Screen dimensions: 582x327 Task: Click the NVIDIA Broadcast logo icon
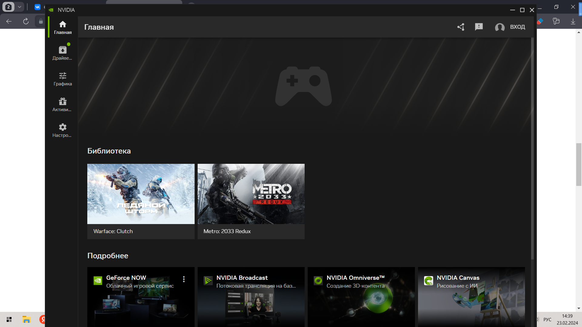tap(208, 281)
